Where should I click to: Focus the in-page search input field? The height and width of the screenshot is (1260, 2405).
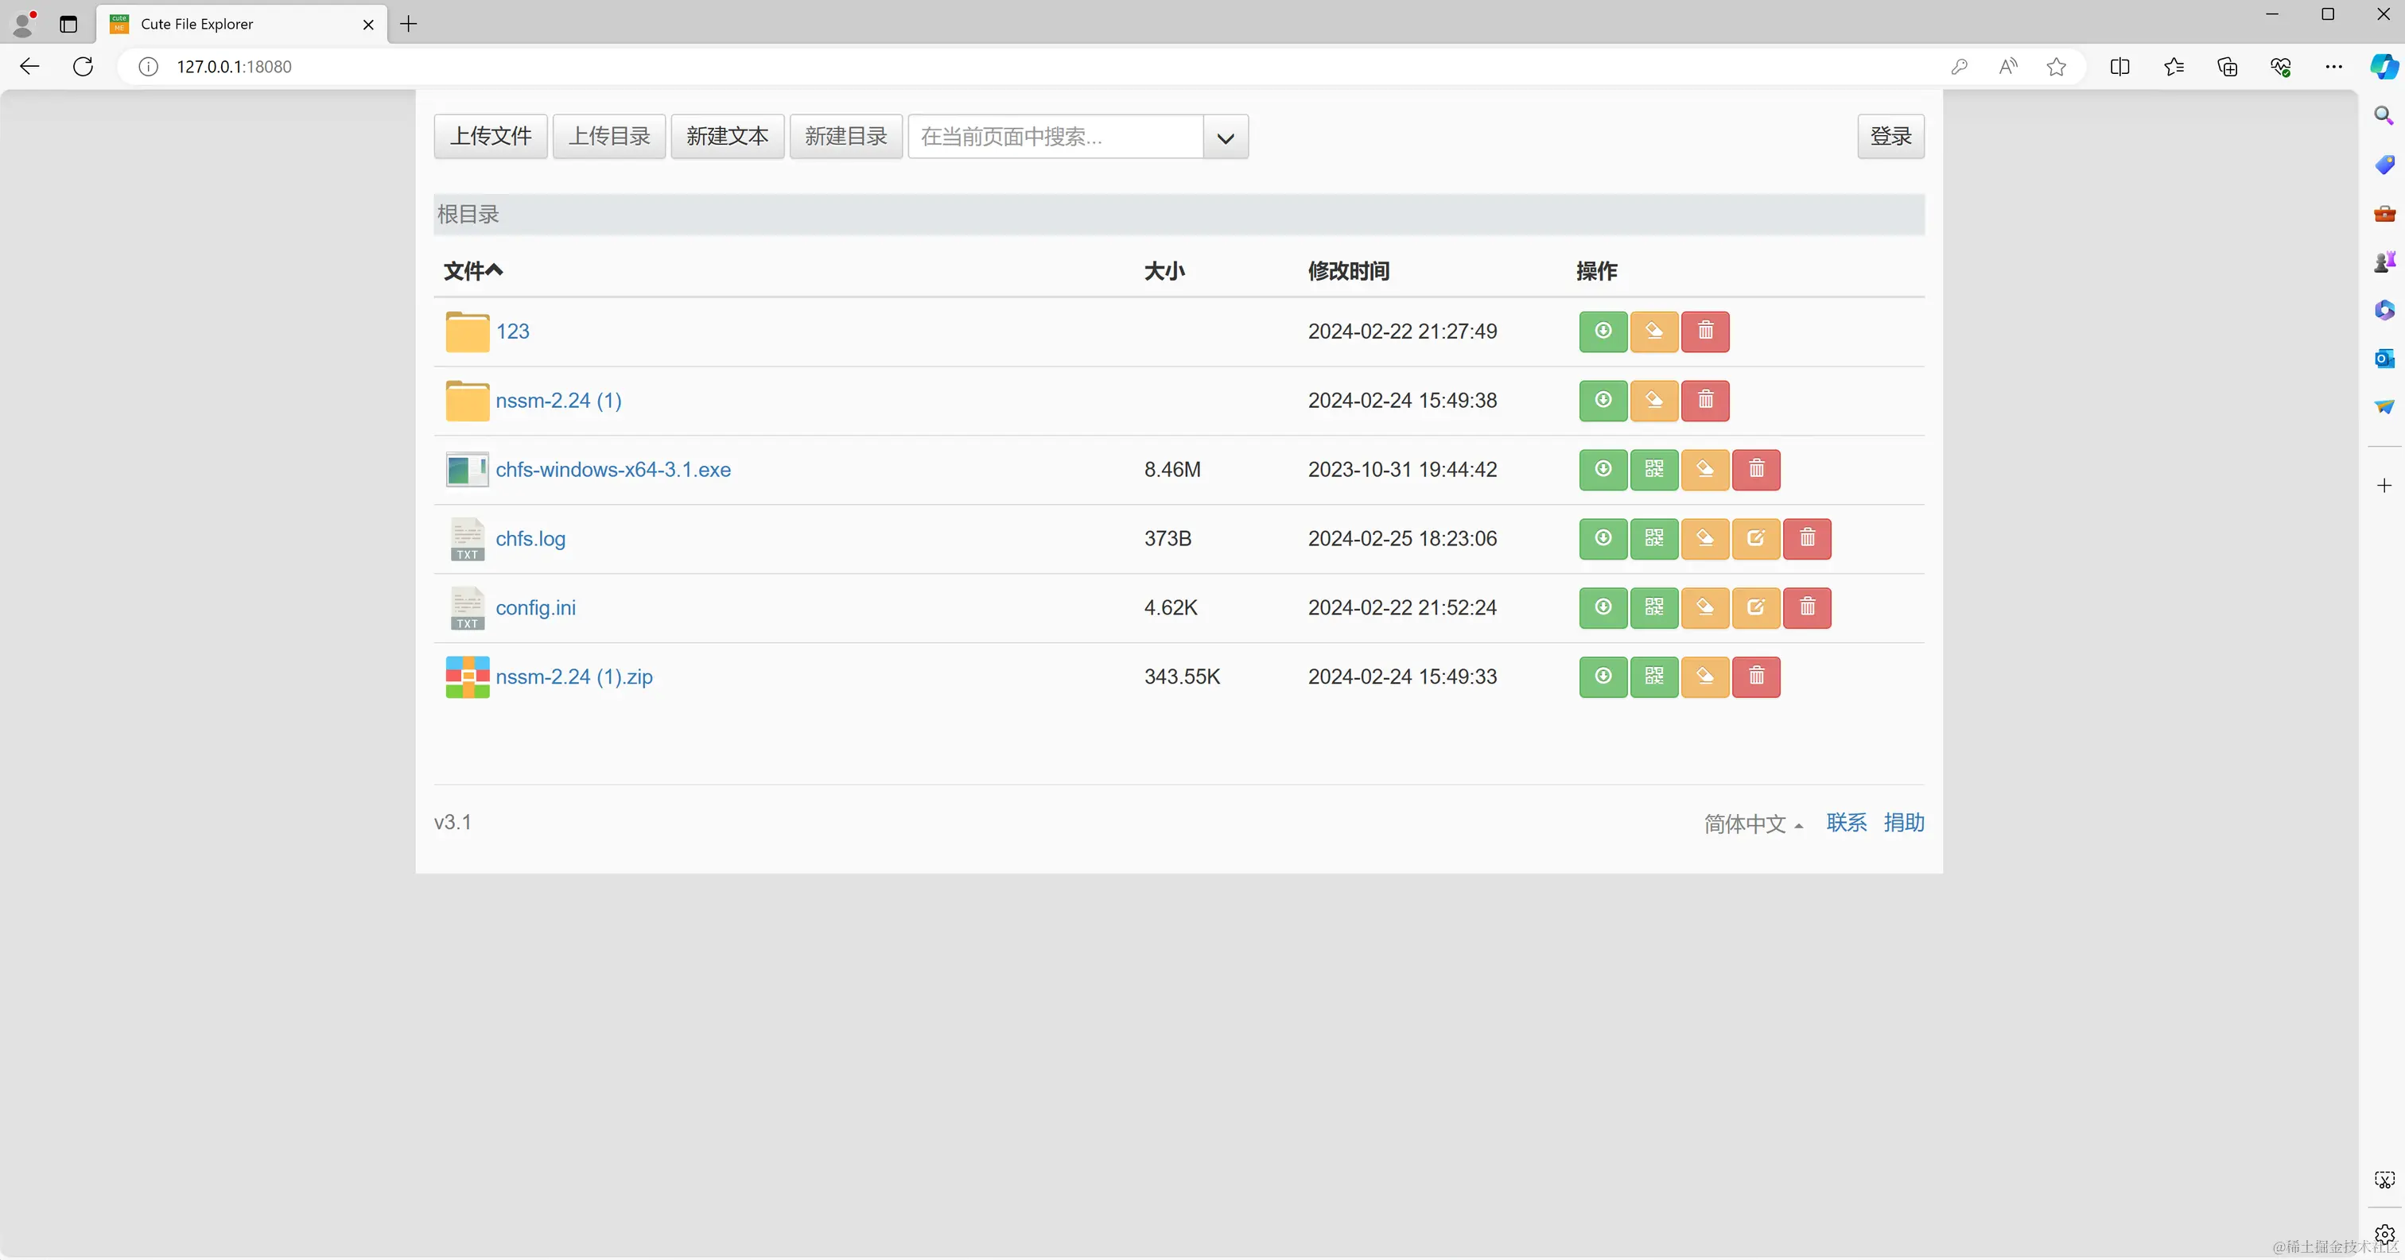(x=1055, y=138)
